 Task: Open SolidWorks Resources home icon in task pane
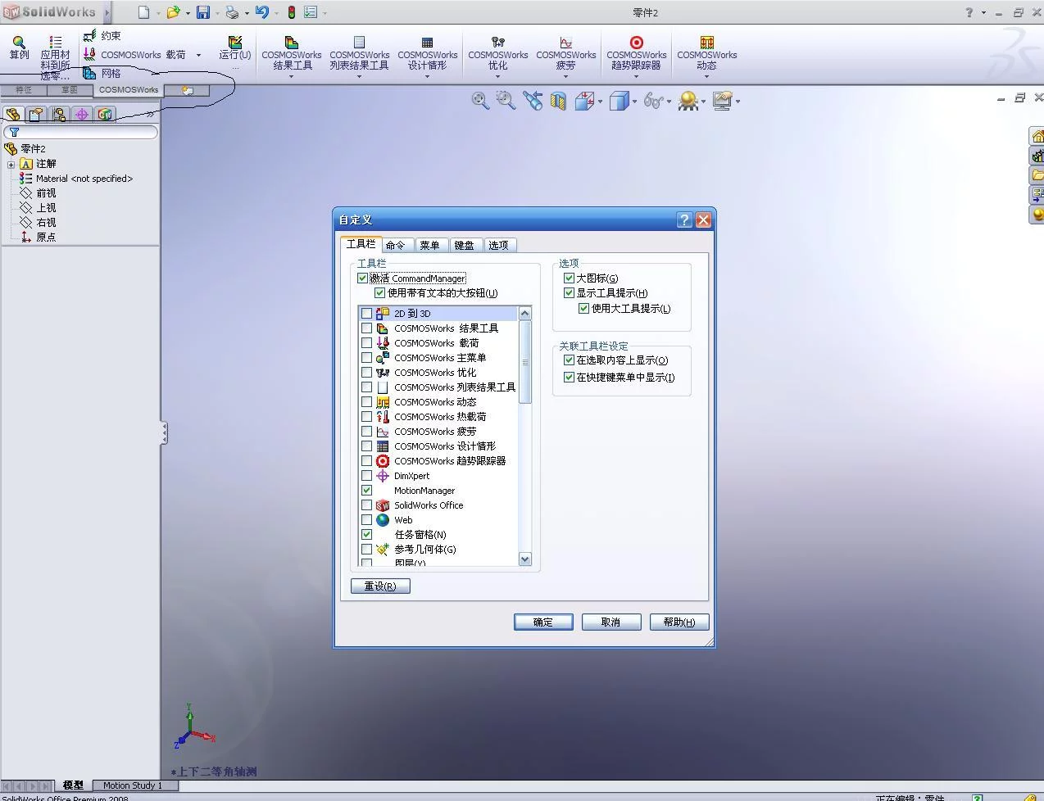click(x=1037, y=136)
